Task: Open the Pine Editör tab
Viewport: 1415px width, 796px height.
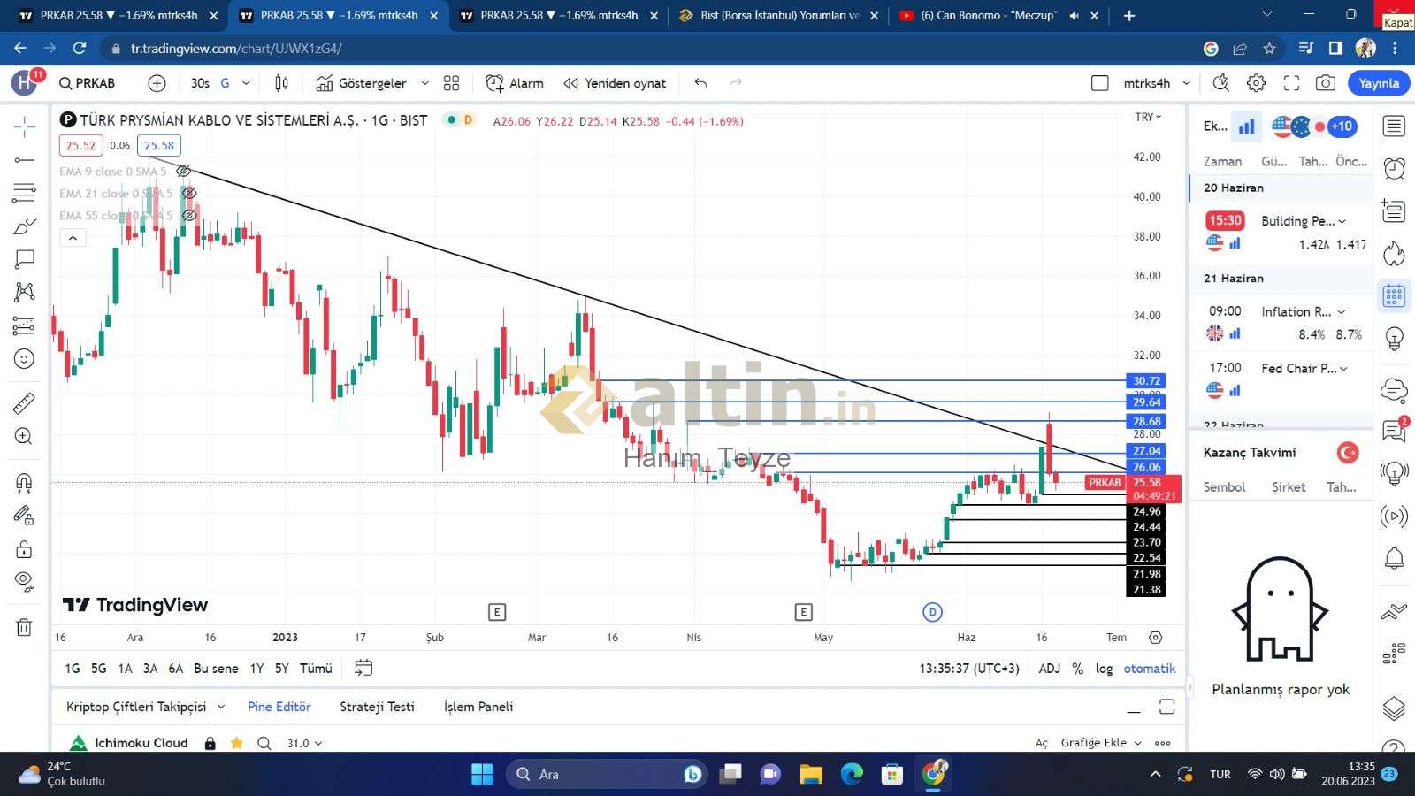Action: (279, 707)
